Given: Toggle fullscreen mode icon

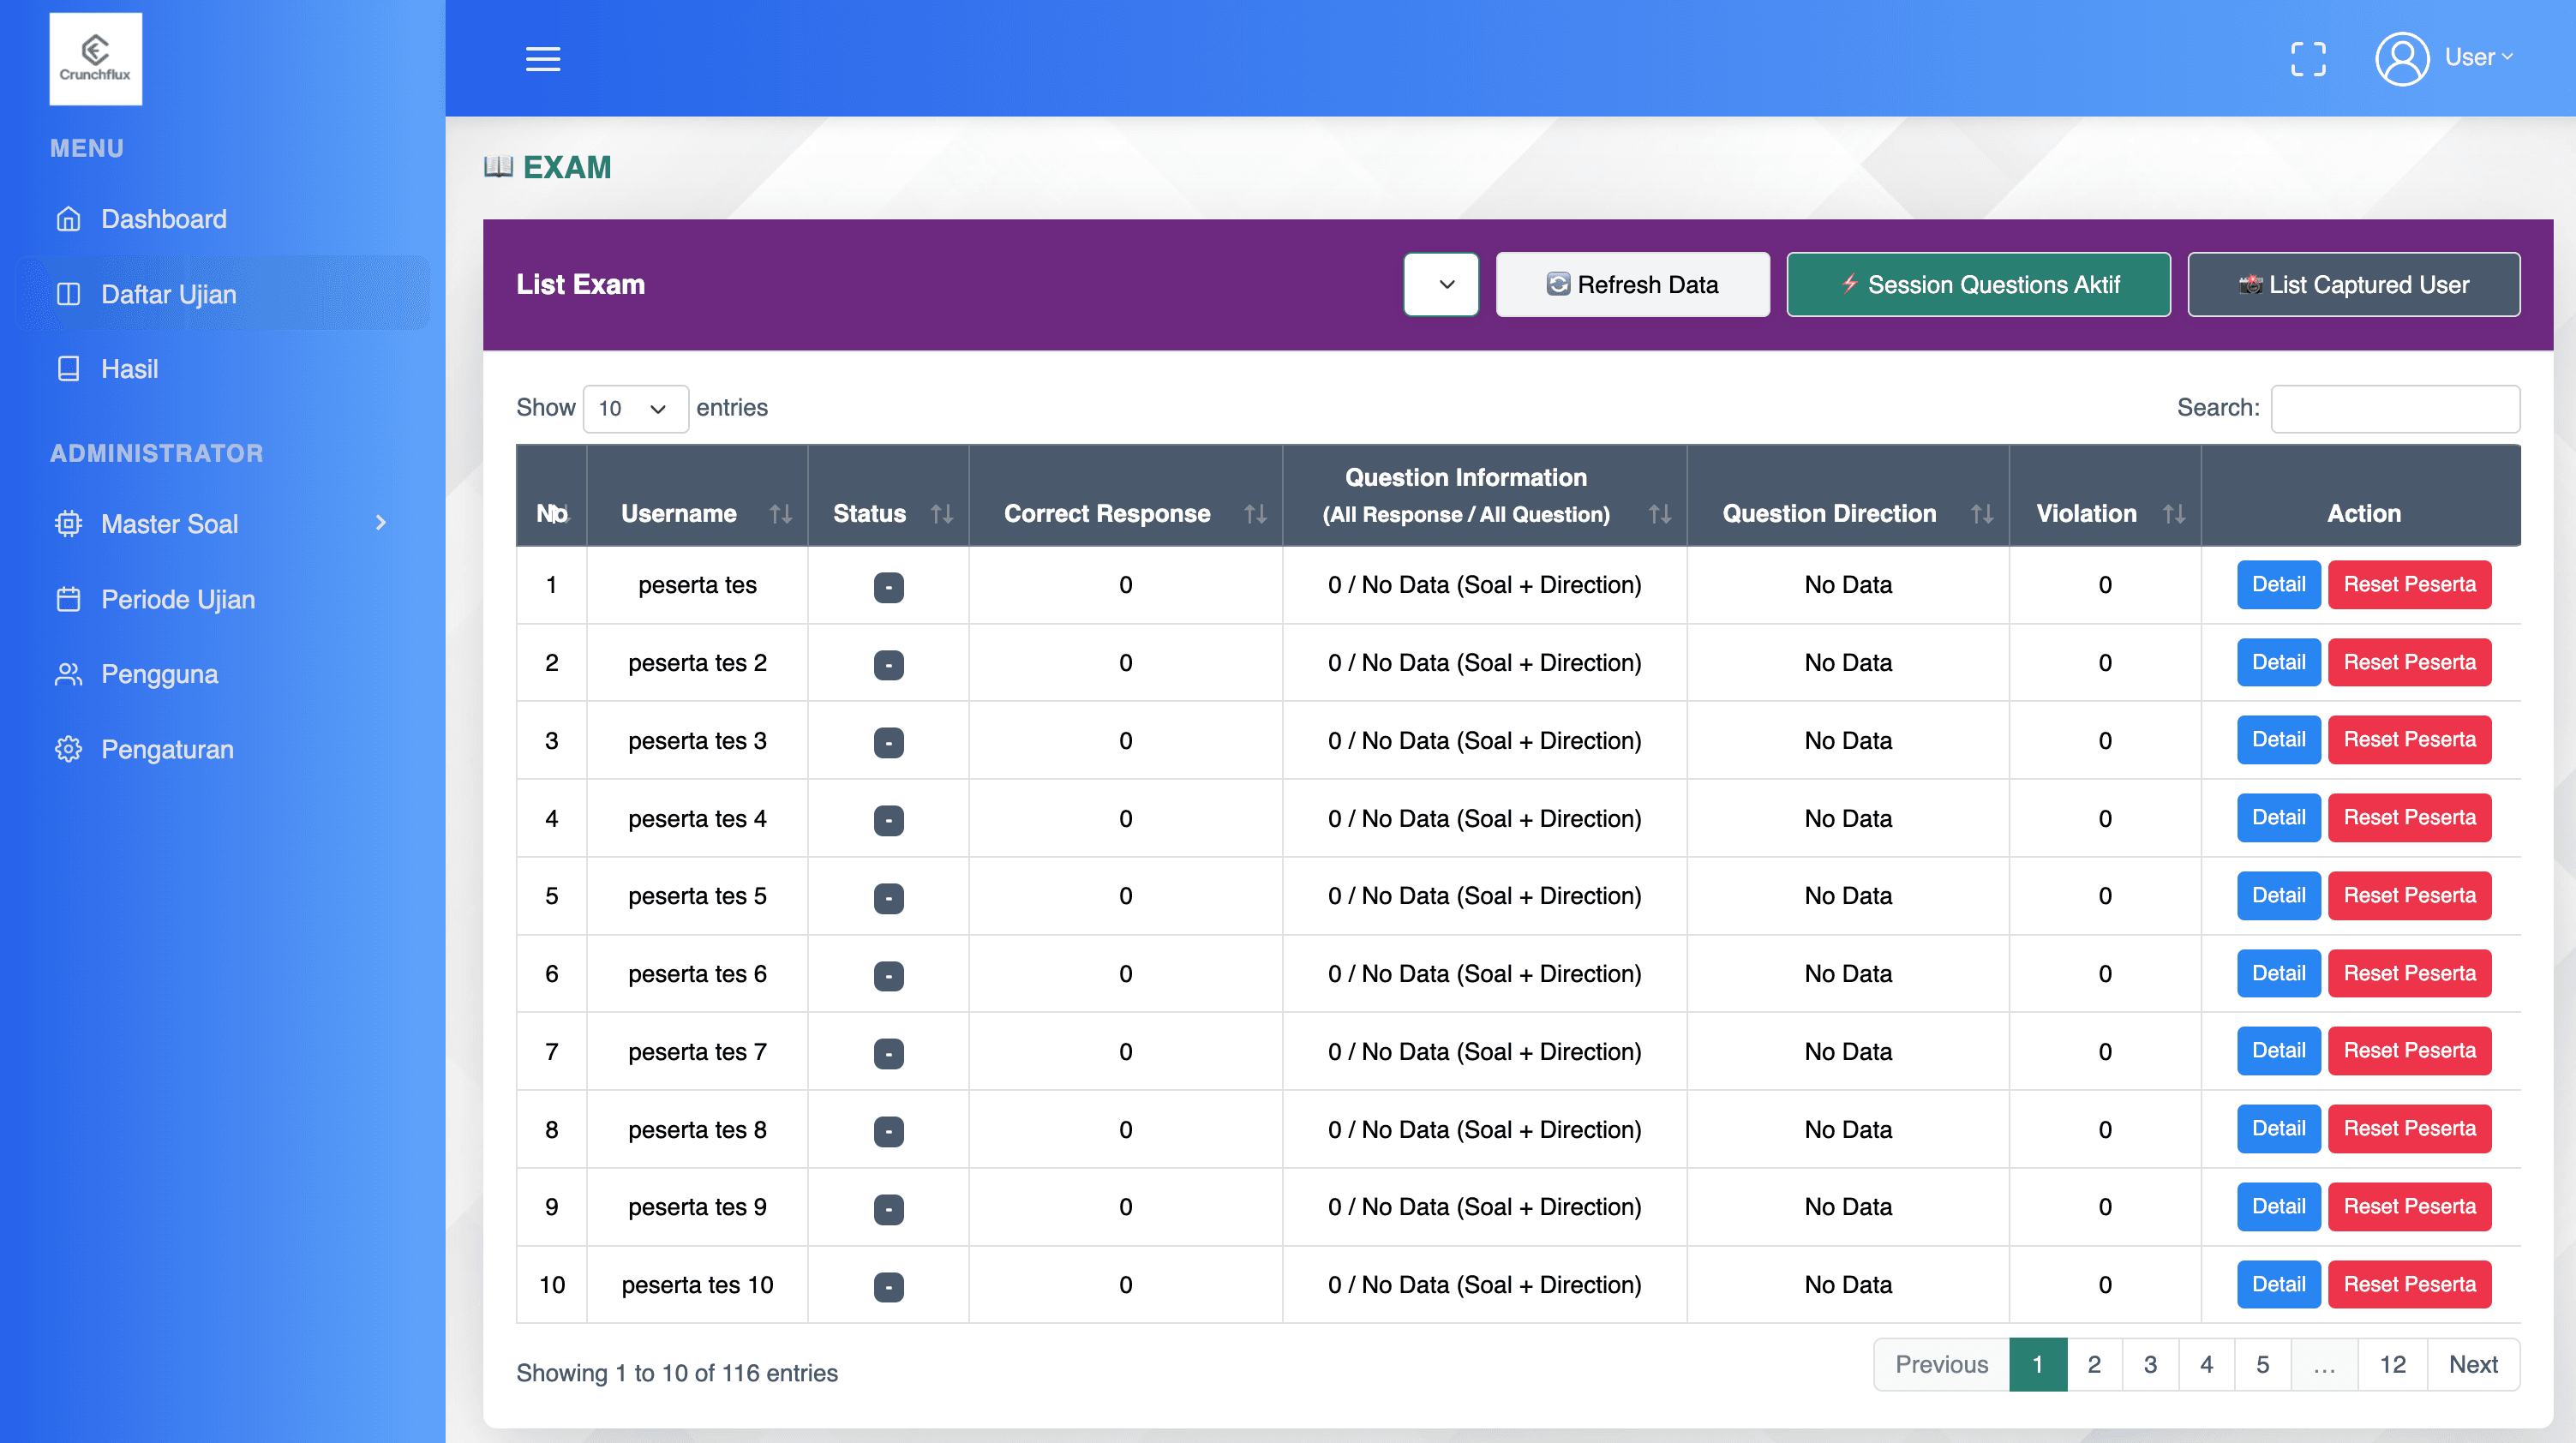Looking at the screenshot, I should coord(2308,59).
